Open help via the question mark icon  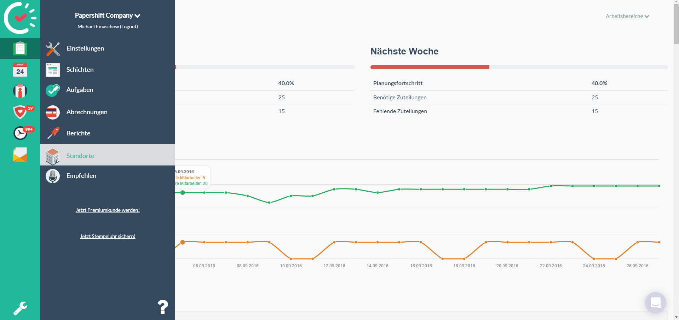click(x=163, y=307)
